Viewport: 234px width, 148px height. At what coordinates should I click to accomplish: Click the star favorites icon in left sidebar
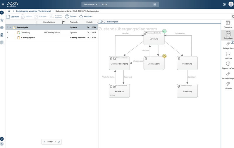pyautogui.click(x=2, y=20)
